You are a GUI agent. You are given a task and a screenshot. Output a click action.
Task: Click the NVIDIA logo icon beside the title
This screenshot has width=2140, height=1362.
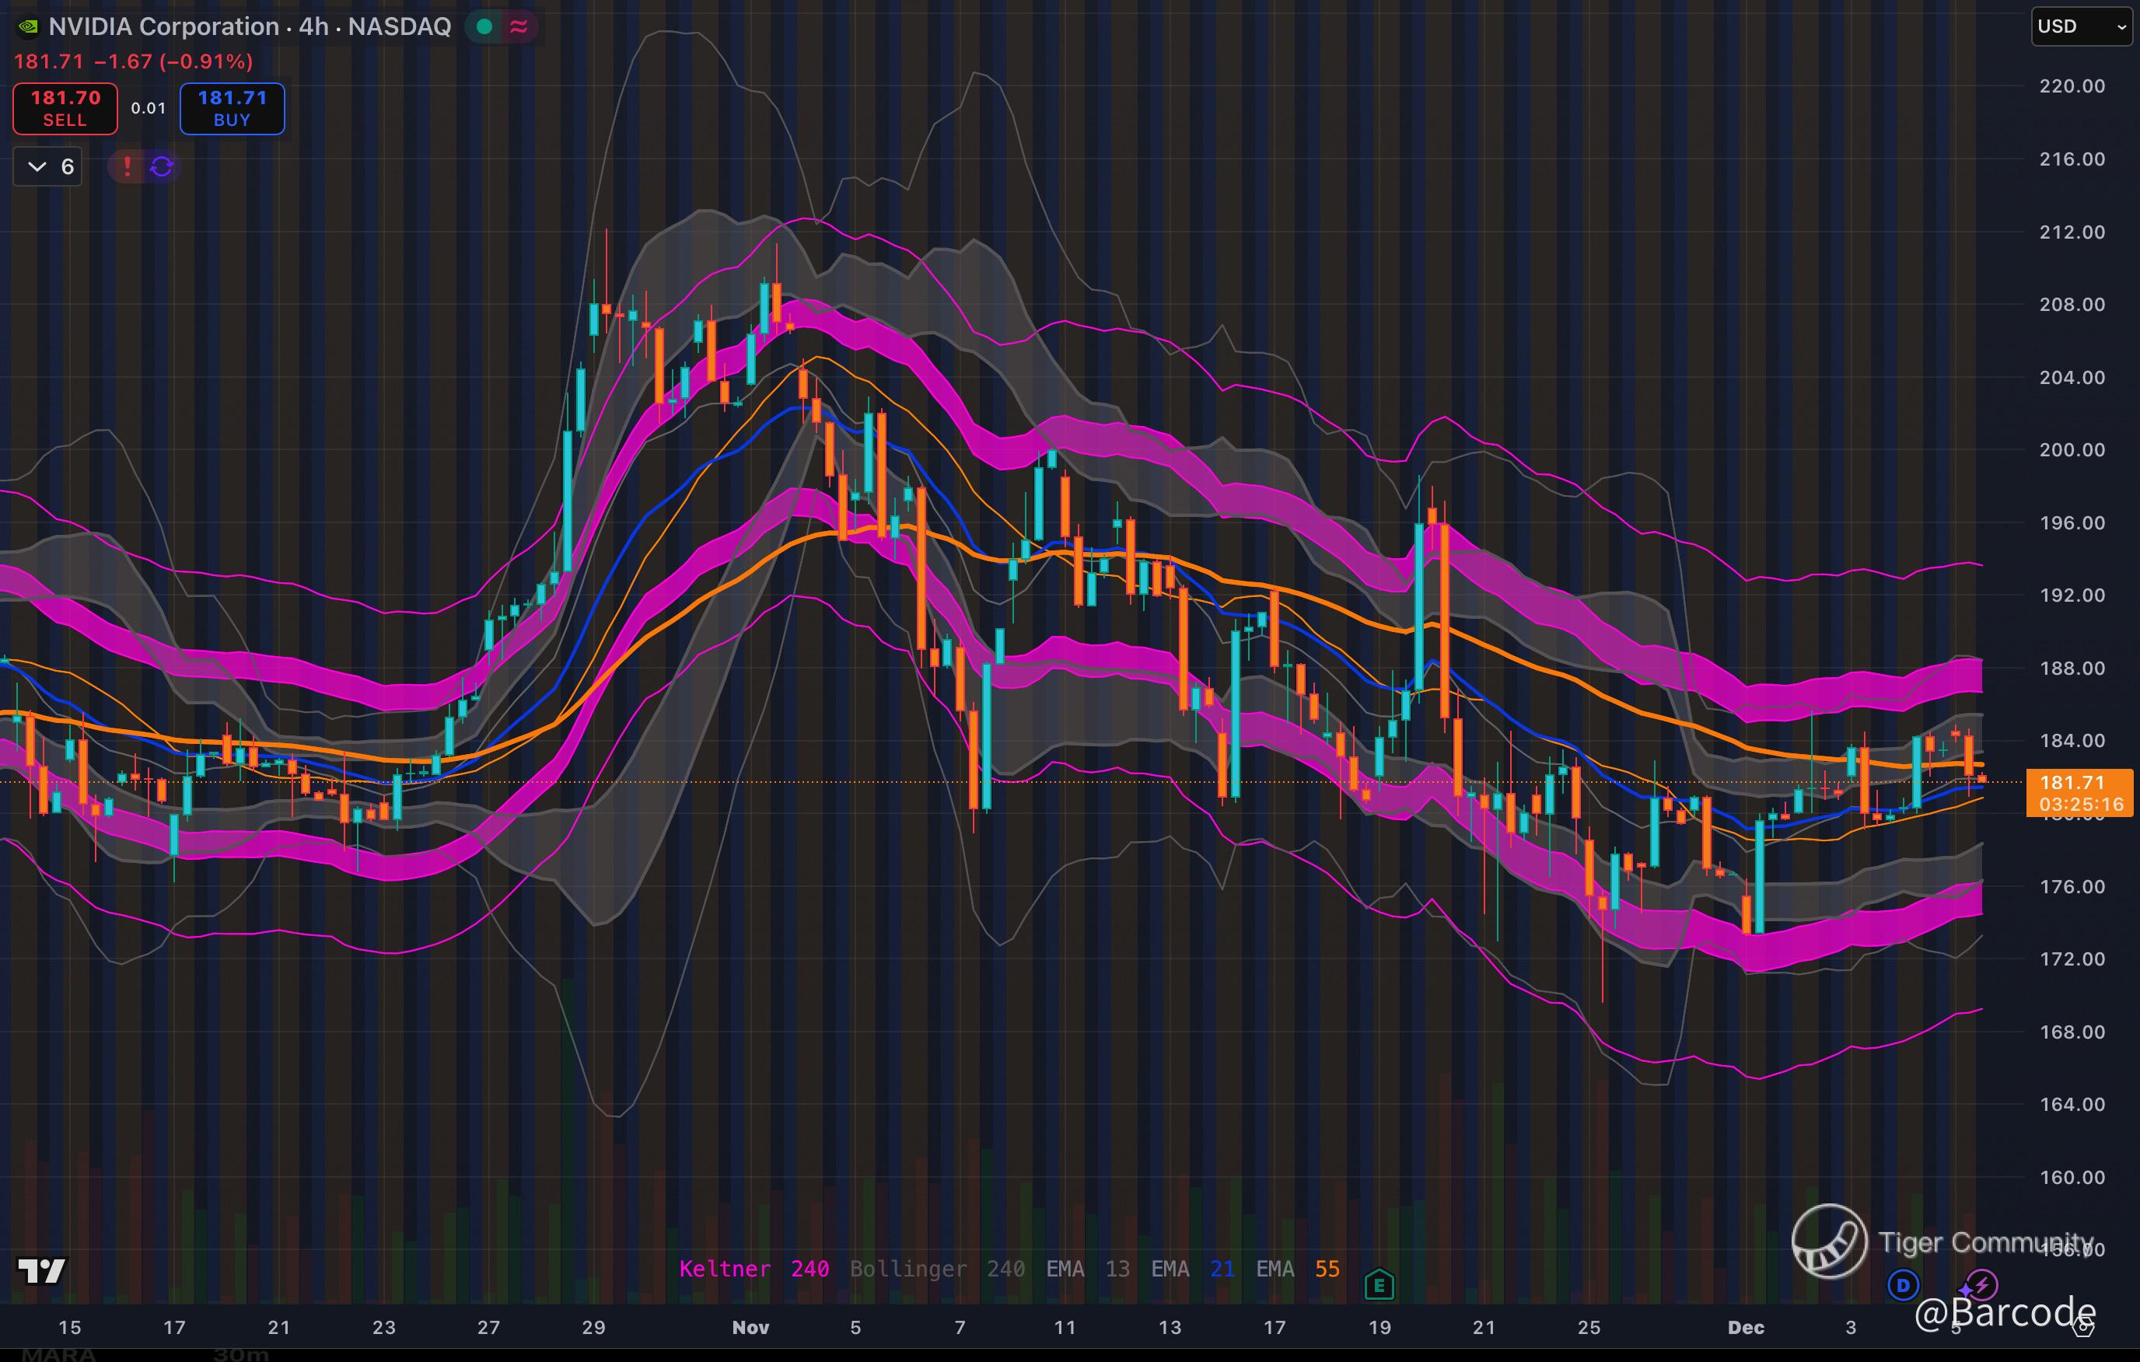29,26
